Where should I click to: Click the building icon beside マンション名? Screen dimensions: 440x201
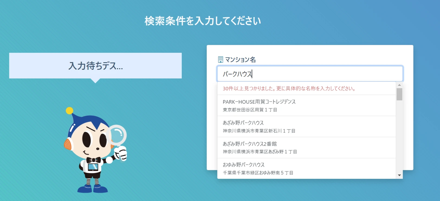point(221,59)
